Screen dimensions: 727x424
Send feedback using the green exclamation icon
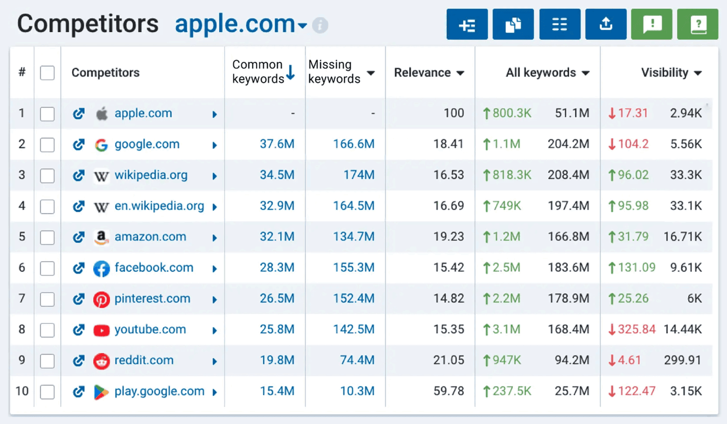(651, 24)
